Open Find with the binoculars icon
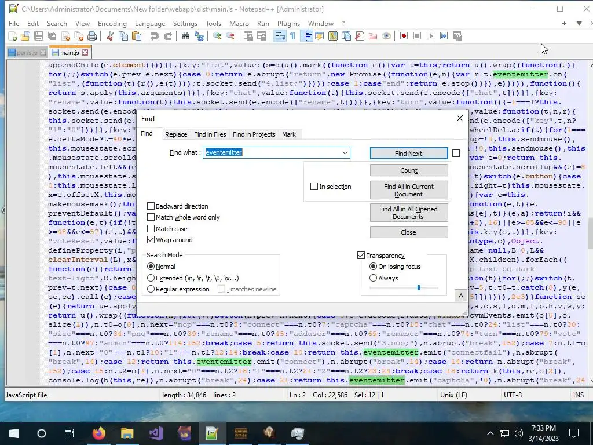This screenshot has width=593, height=445. click(x=185, y=36)
